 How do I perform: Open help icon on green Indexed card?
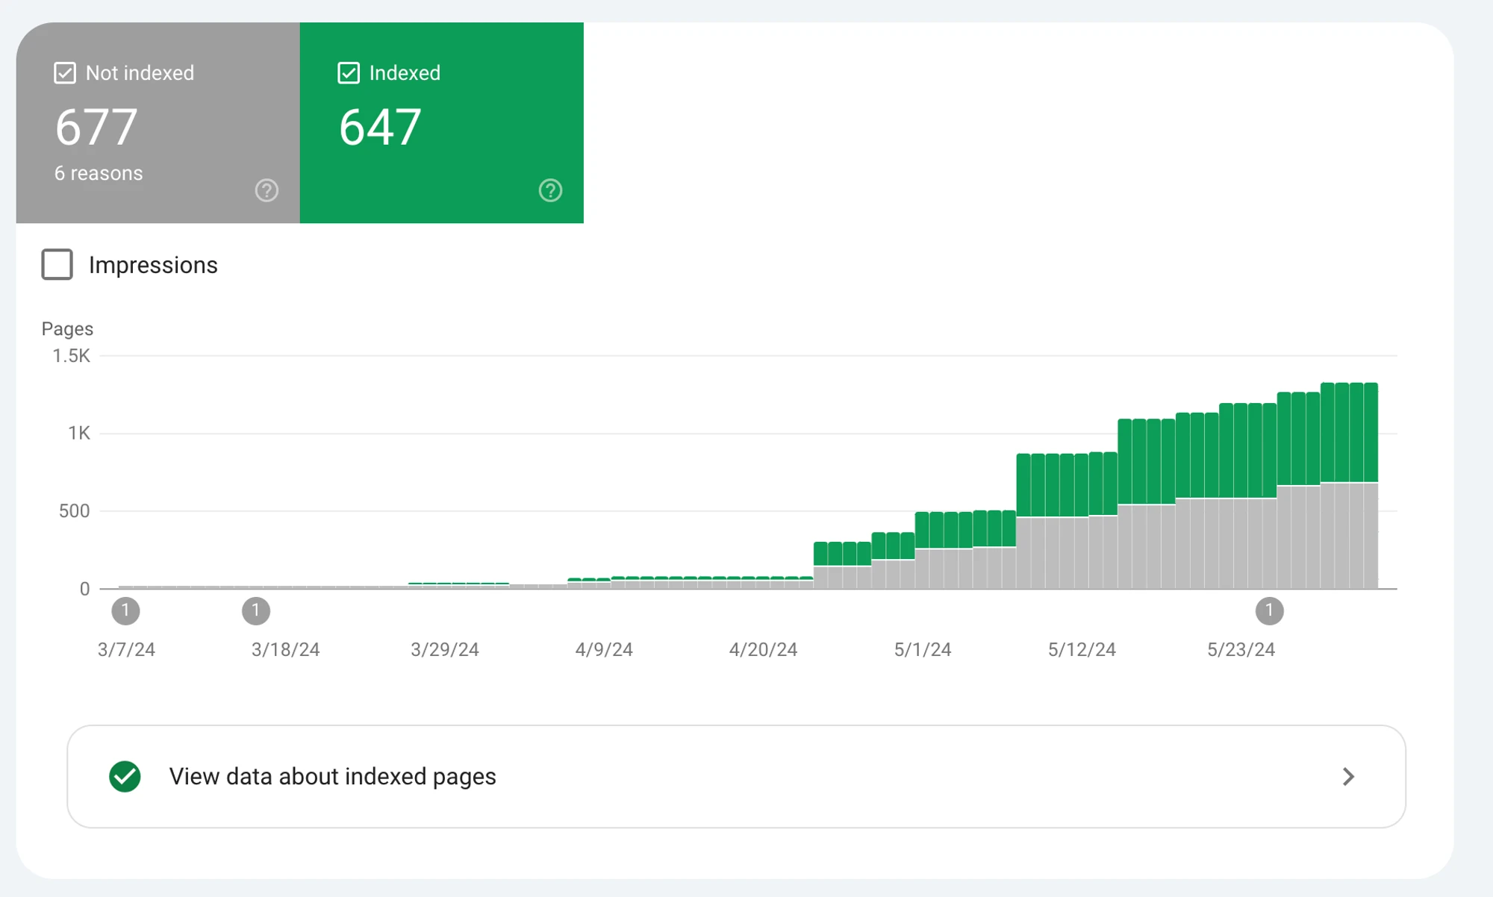pos(550,190)
